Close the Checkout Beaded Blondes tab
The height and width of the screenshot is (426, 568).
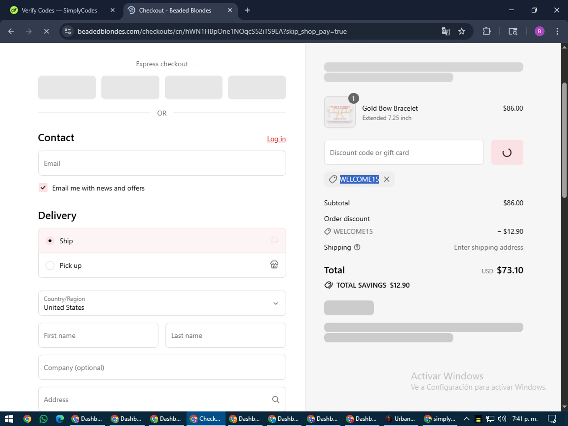coord(230,10)
